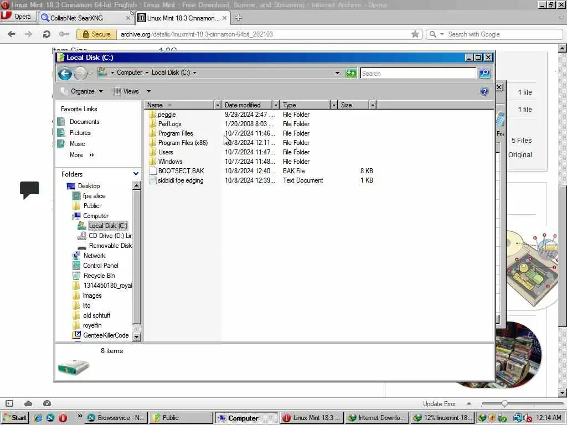Viewport: 567px width, 425px height.
Task: Bookmark page with Opera star icon
Action: 415,34
